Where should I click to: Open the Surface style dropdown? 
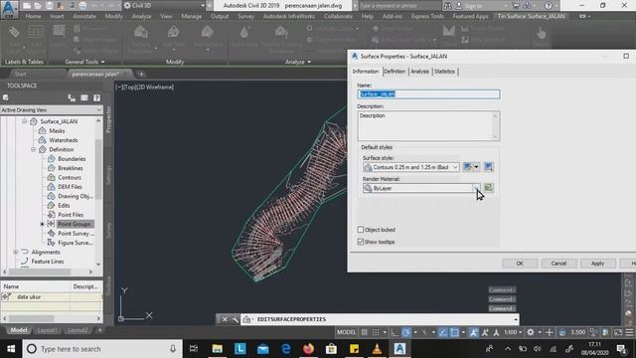(455, 167)
